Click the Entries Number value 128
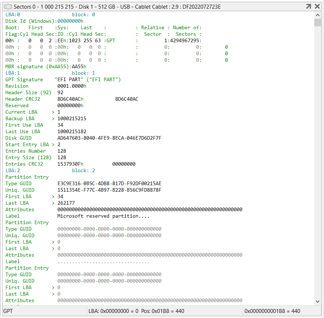324x318 pixels. [x=62, y=151]
